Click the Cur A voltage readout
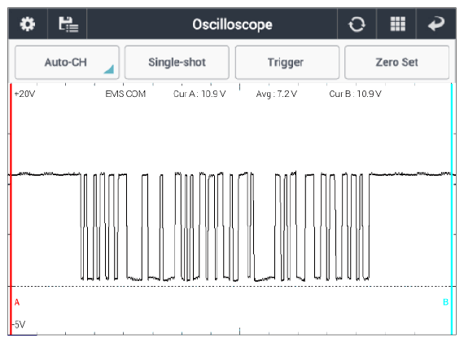The image size is (464, 343). 199,94
